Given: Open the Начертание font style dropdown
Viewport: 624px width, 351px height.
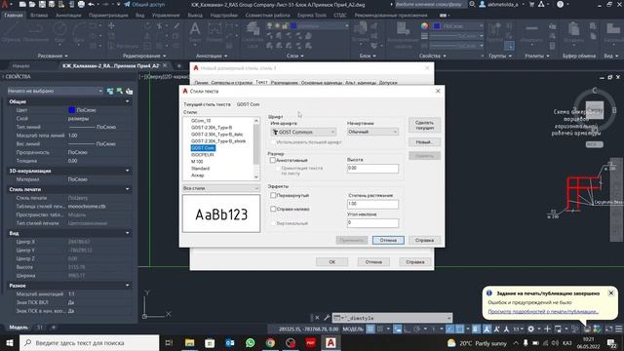Looking at the screenshot, I should pyautogui.click(x=372, y=132).
